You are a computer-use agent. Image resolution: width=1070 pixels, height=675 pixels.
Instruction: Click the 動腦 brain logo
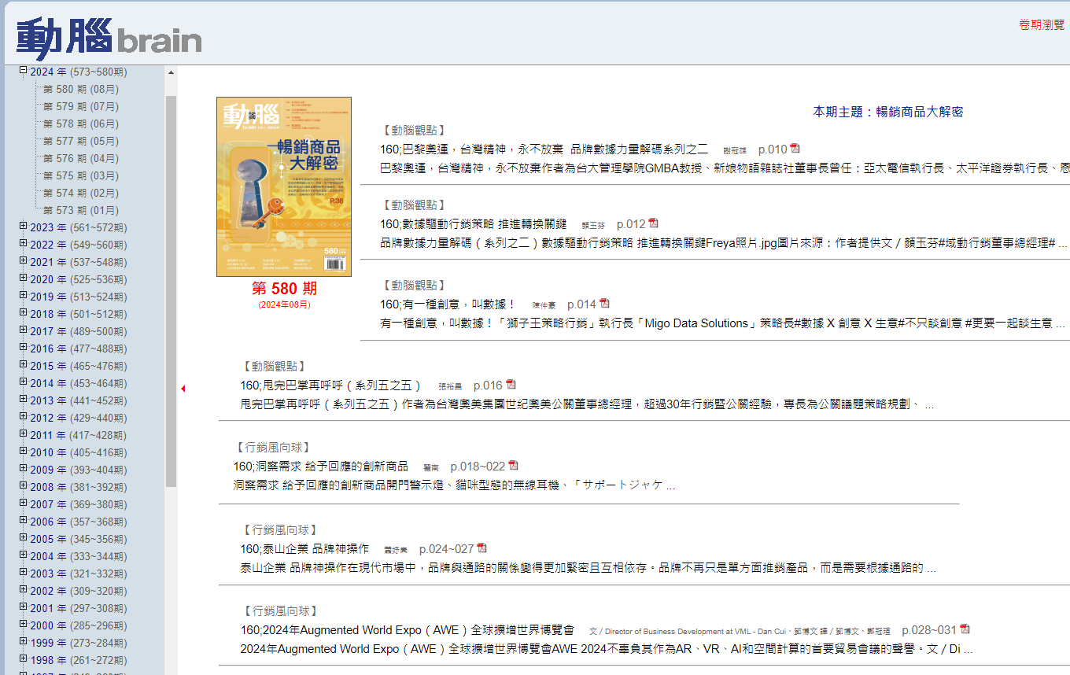[x=109, y=37]
